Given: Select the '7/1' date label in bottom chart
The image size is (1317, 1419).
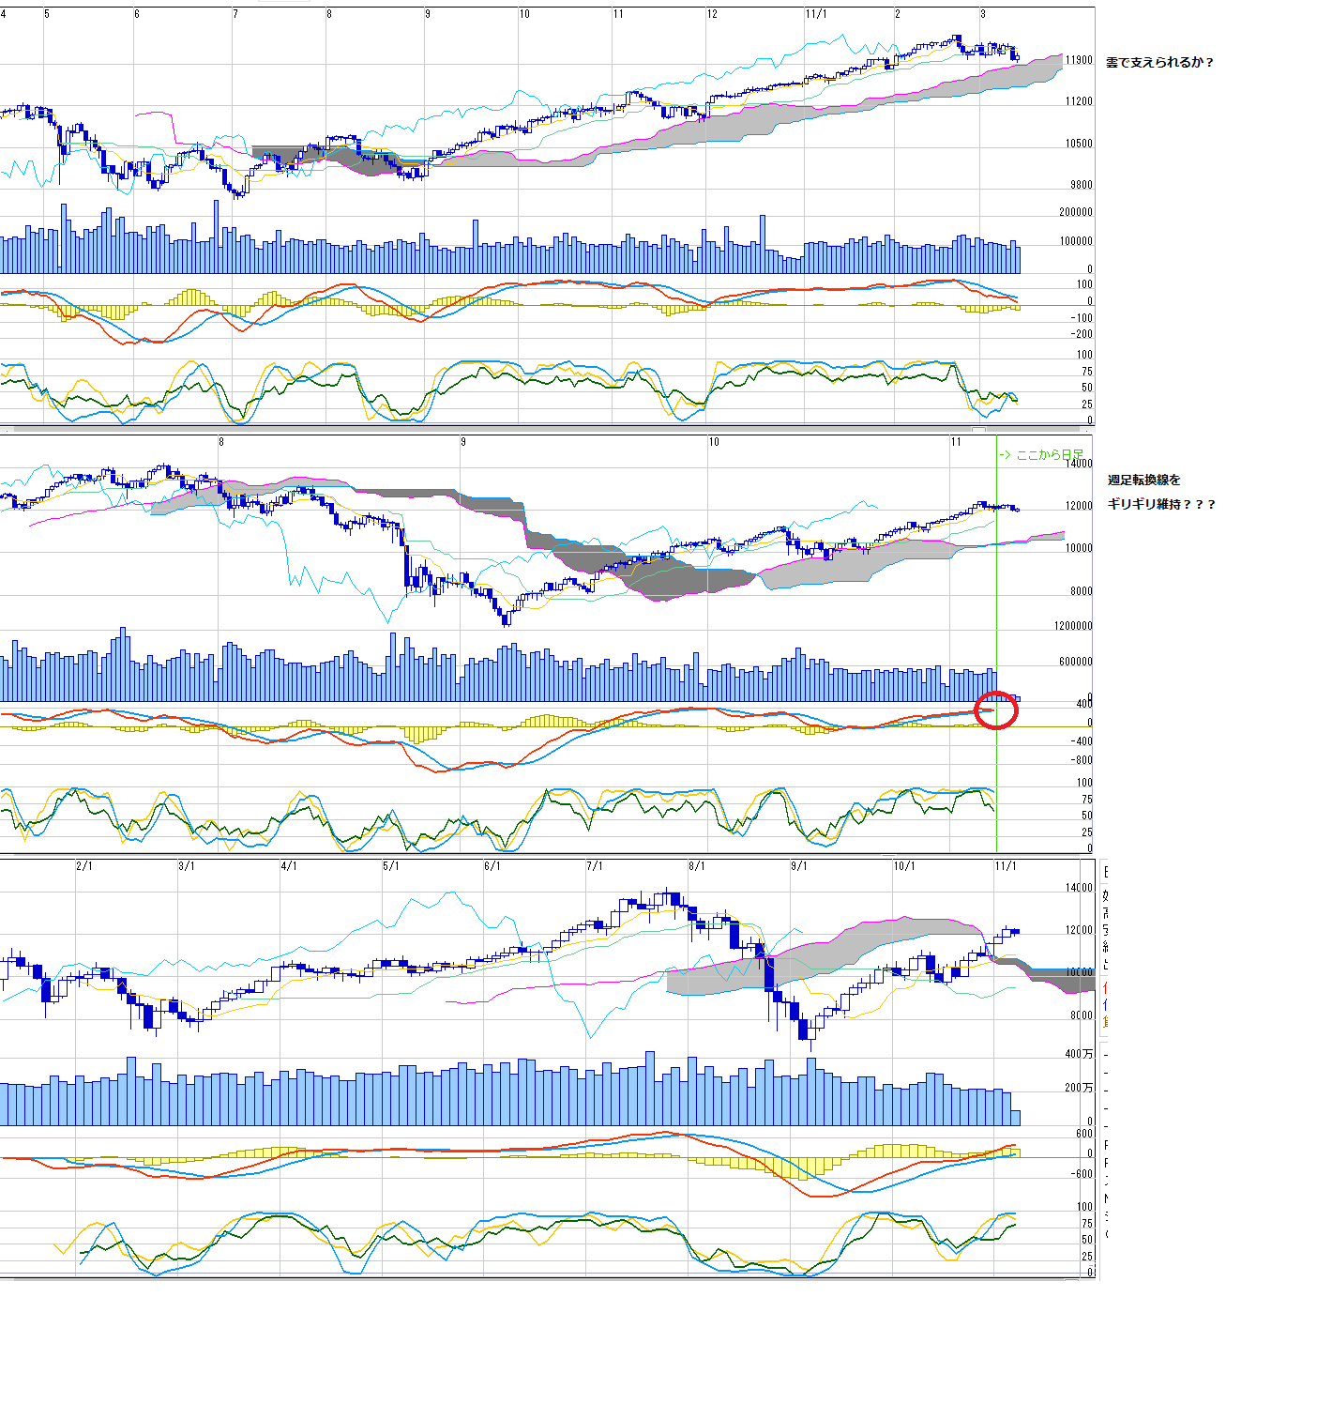Looking at the screenshot, I should click(595, 866).
